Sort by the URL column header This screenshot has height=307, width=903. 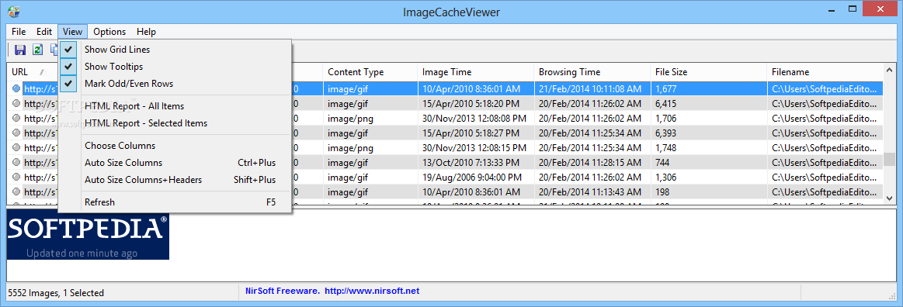click(x=33, y=72)
